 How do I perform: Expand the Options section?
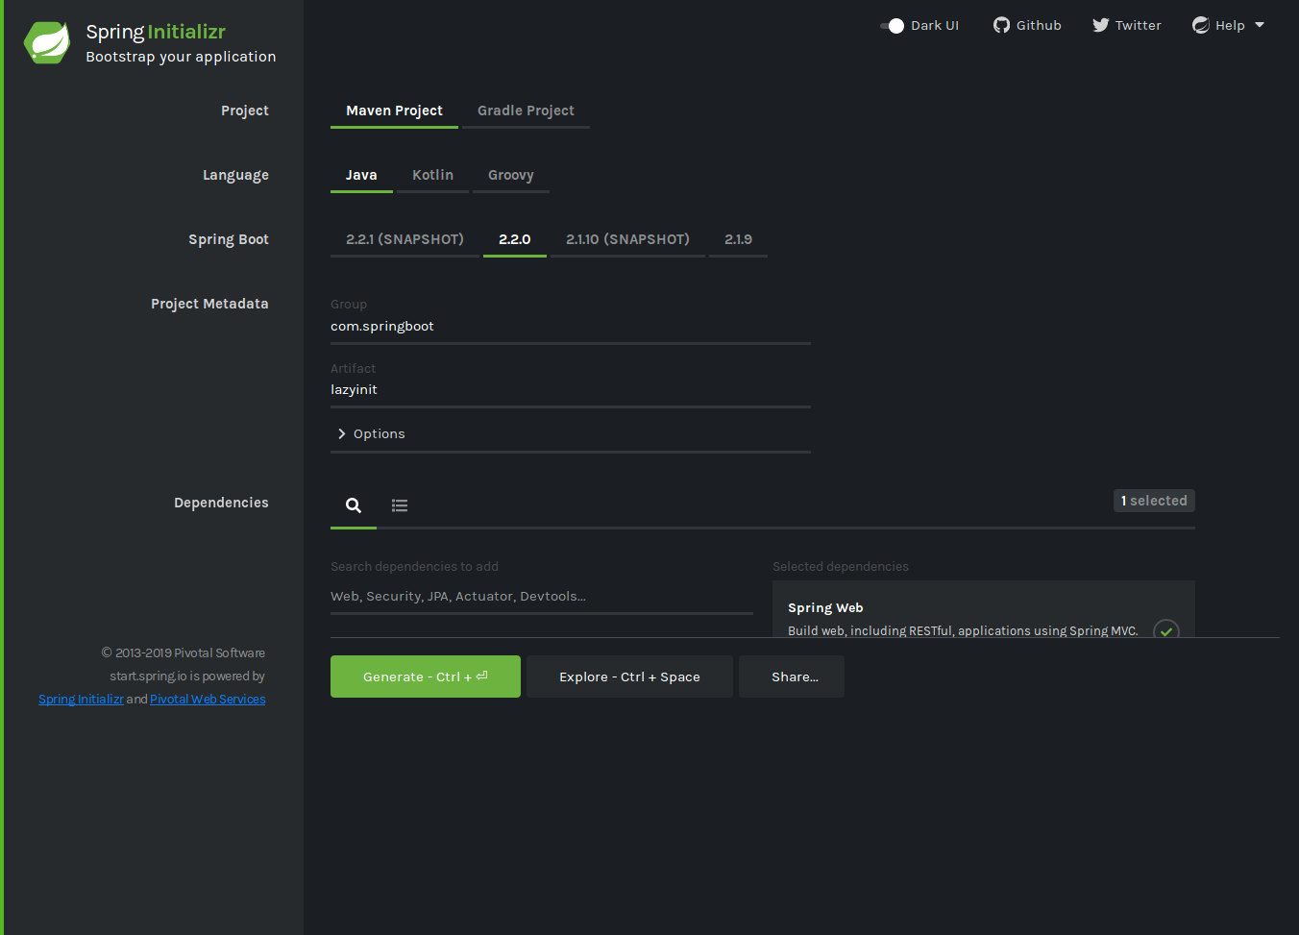pyautogui.click(x=571, y=434)
